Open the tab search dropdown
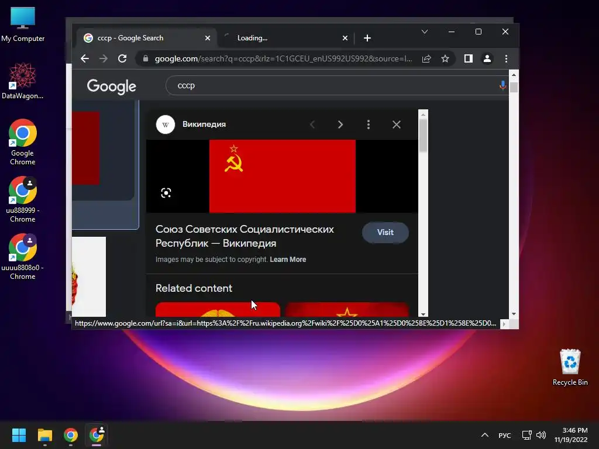599x449 pixels. coord(425,32)
